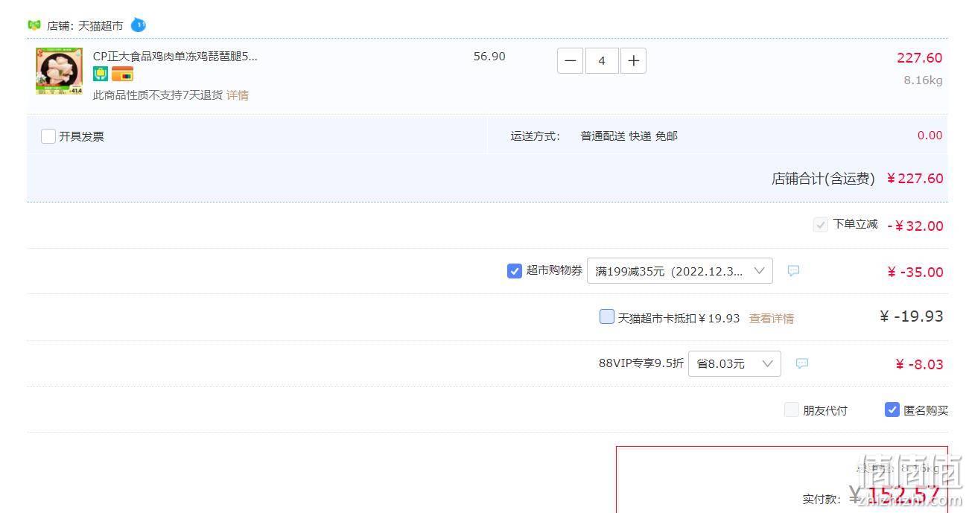
Task: Click the blue badge beside 天猫超市
Action: [x=139, y=25]
